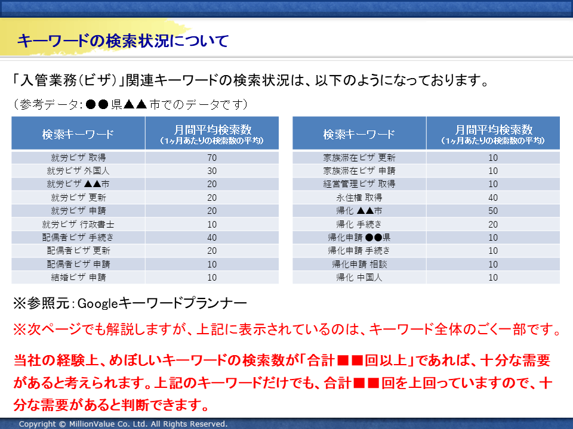573x429 pixels.
Task: Select the keyword cell 帰化 ▲▲市
Action: [359, 211]
